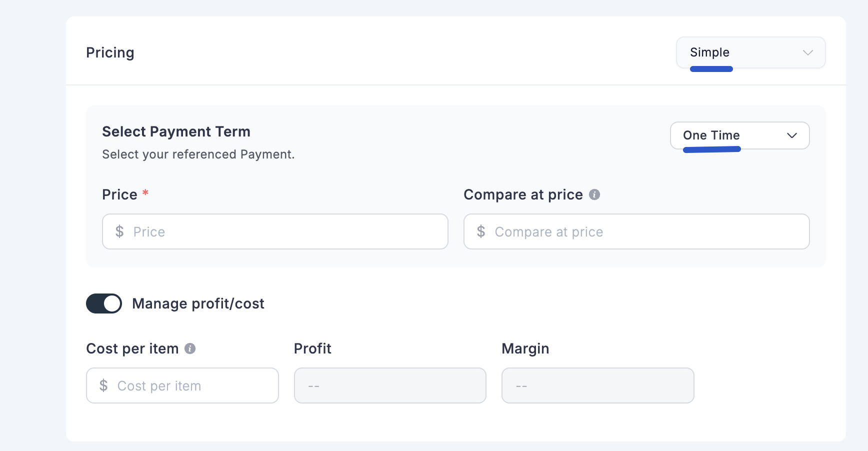Click the dollar sign in Cost per item field
Screen dimensions: 868x451
(103, 385)
